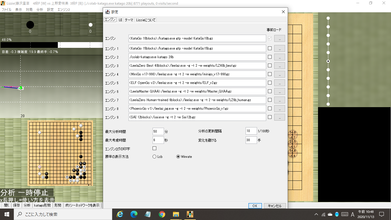Open File Explorer from taskbar
Image resolution: width=391 pixels, height=220 pixels.
(176, 214)
